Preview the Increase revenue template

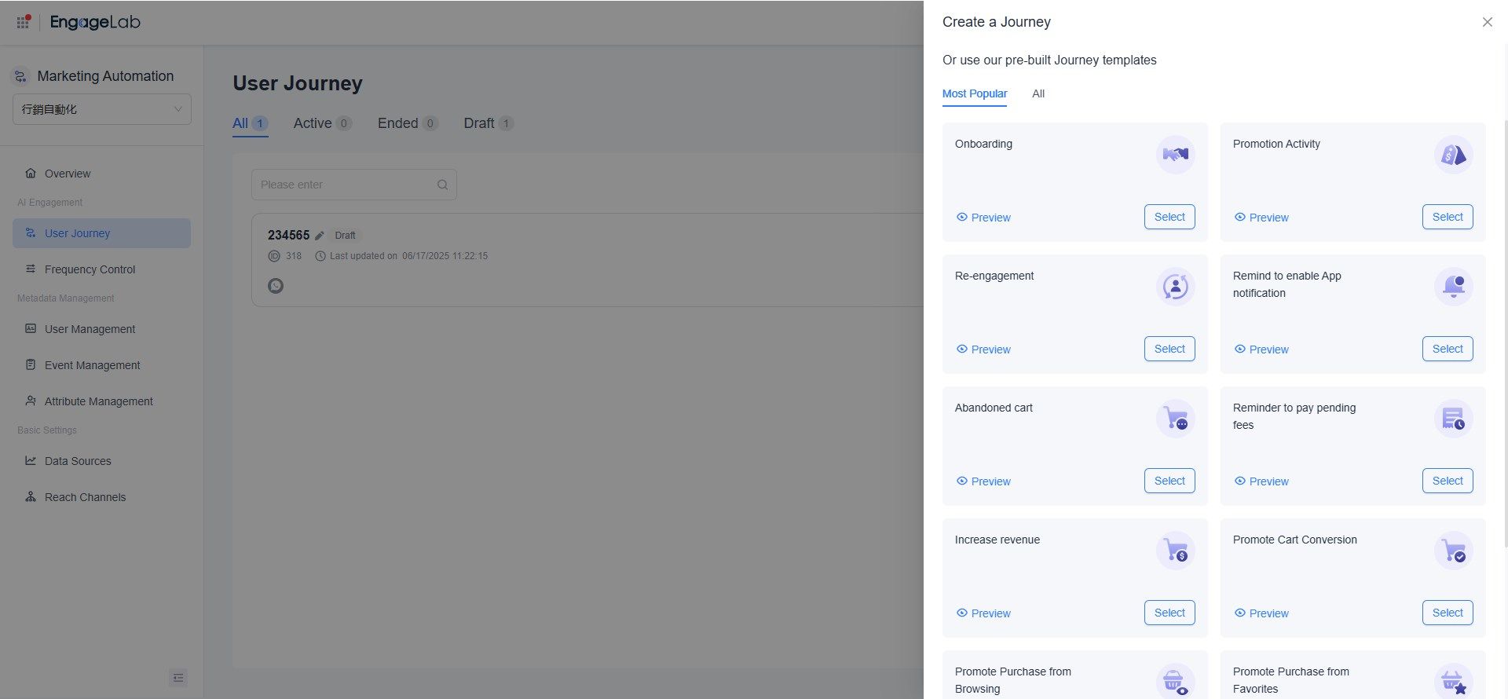point(983,613)
